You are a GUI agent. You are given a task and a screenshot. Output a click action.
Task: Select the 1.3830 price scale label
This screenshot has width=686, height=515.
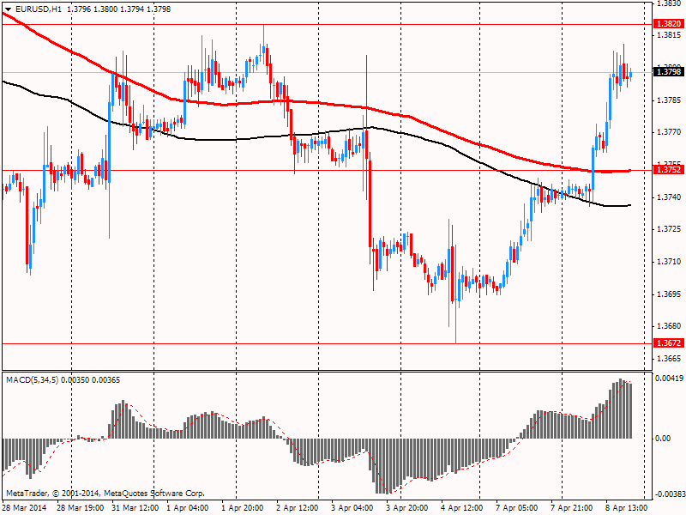(670, 3)
